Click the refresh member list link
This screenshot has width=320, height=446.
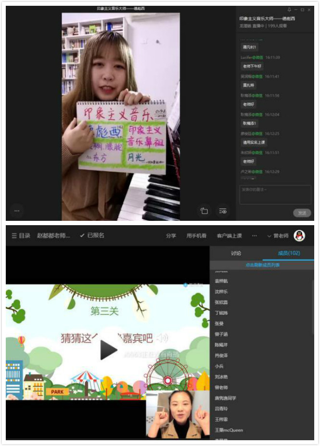pos(262,265)
